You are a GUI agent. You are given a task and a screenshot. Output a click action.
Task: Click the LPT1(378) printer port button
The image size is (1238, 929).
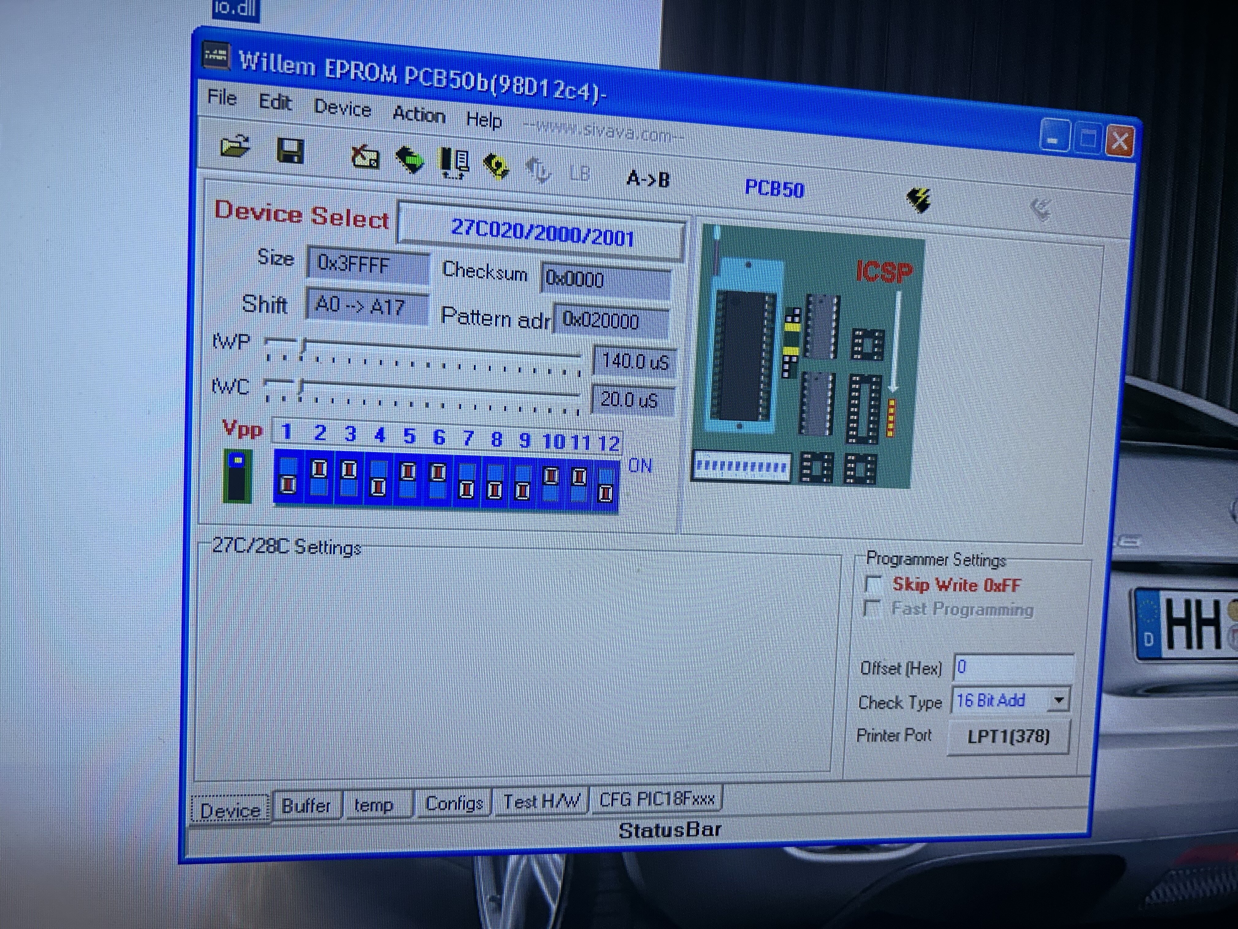[x=1008, y=736]
